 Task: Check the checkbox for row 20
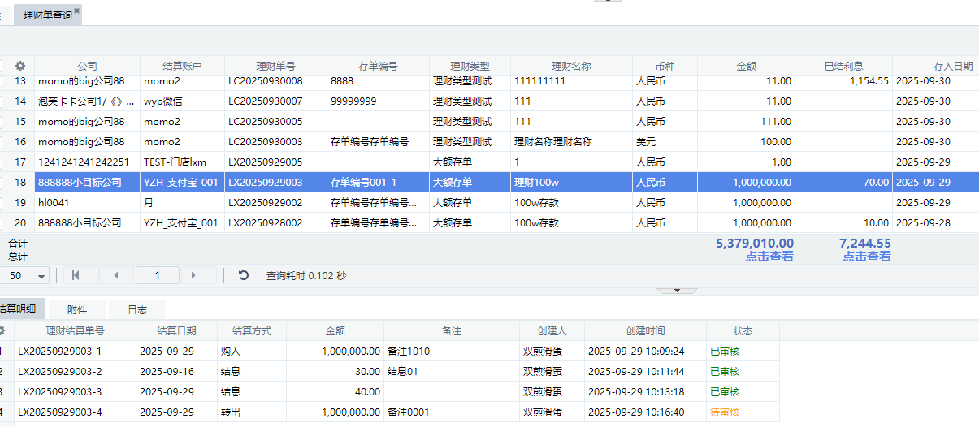(2, 222)
